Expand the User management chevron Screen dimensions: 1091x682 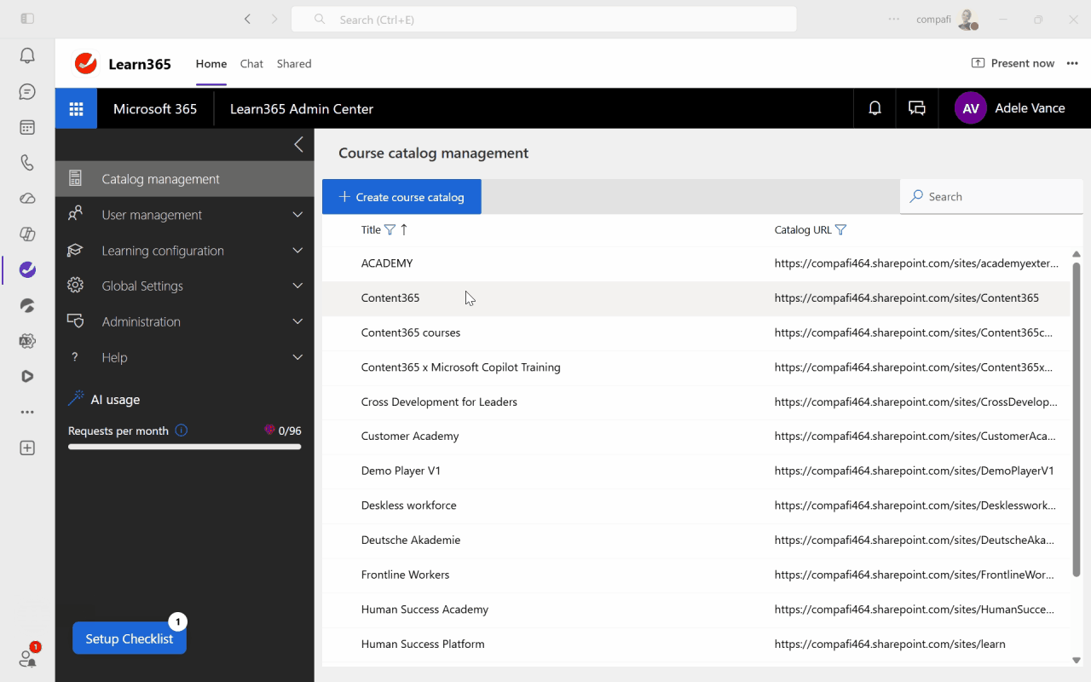pyautogui.click(x=297, y=215)
